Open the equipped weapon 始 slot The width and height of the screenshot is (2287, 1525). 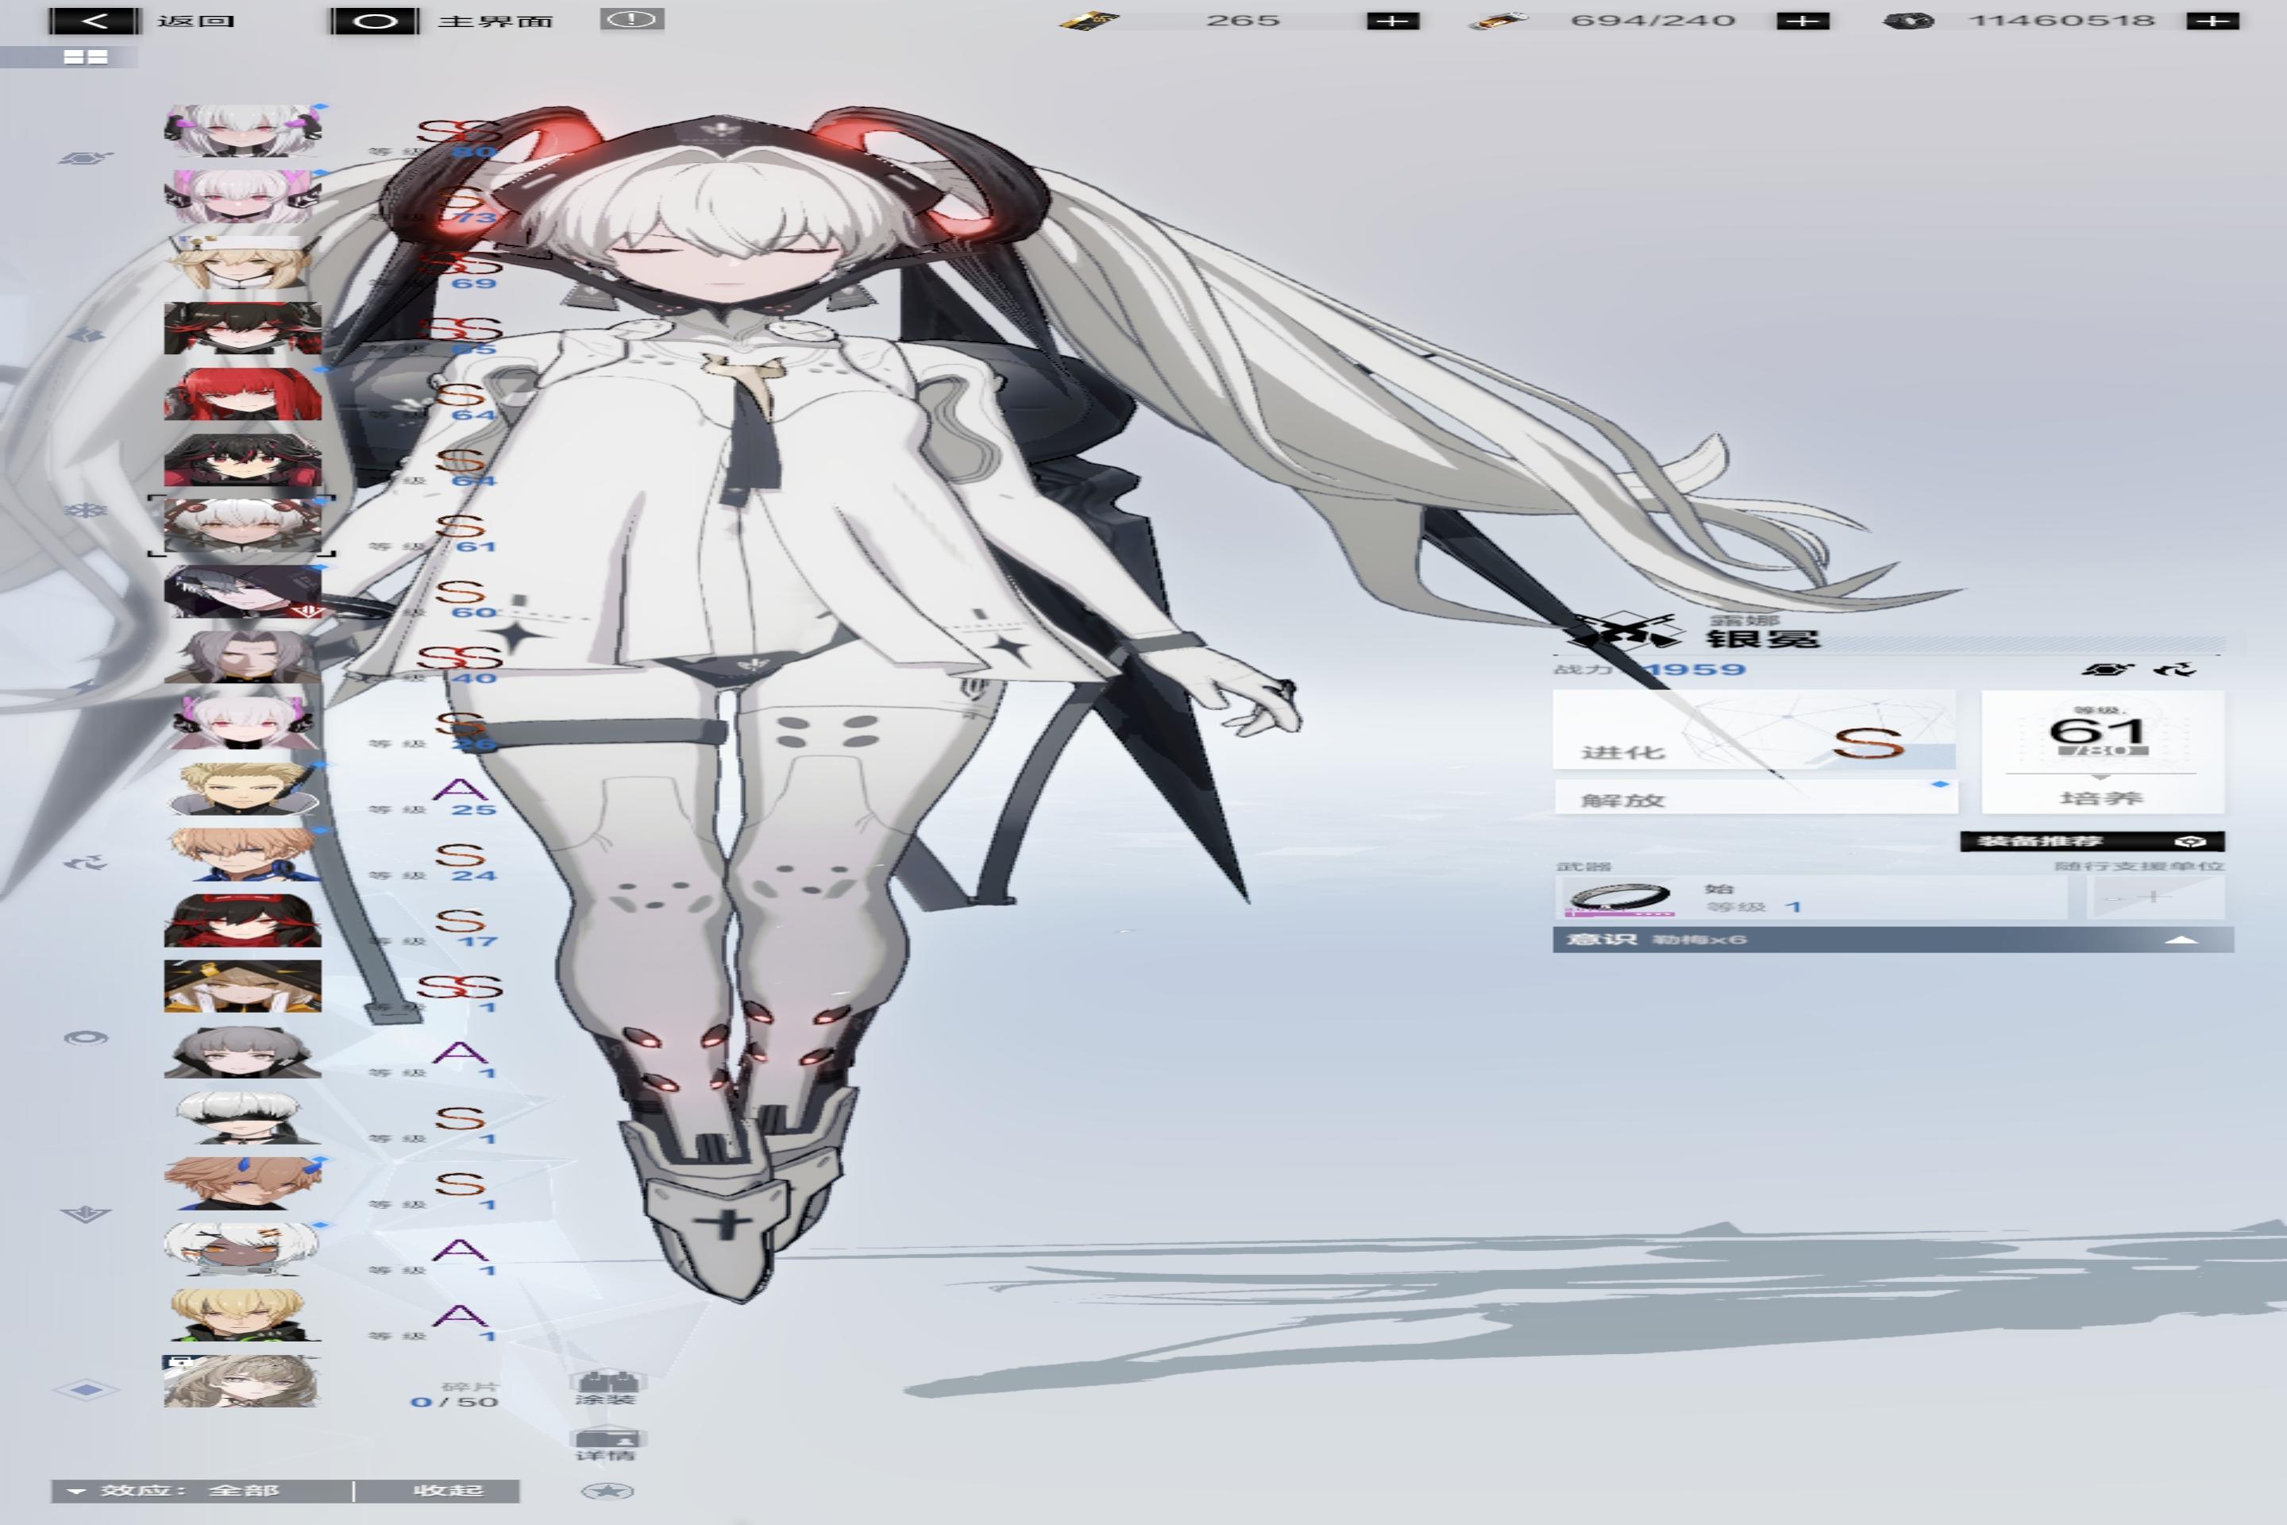coord(1811,897)
